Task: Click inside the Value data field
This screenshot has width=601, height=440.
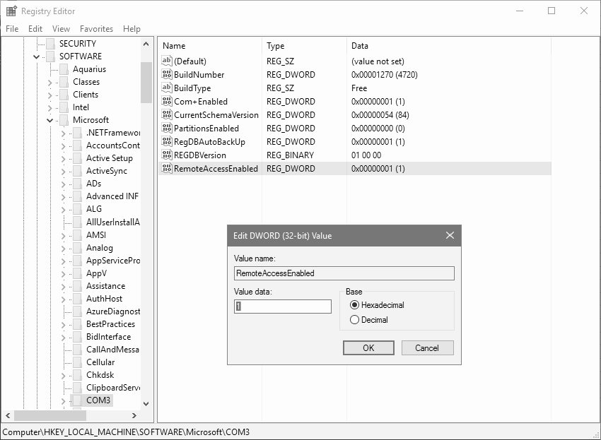Action: click(x=281, y=306)
